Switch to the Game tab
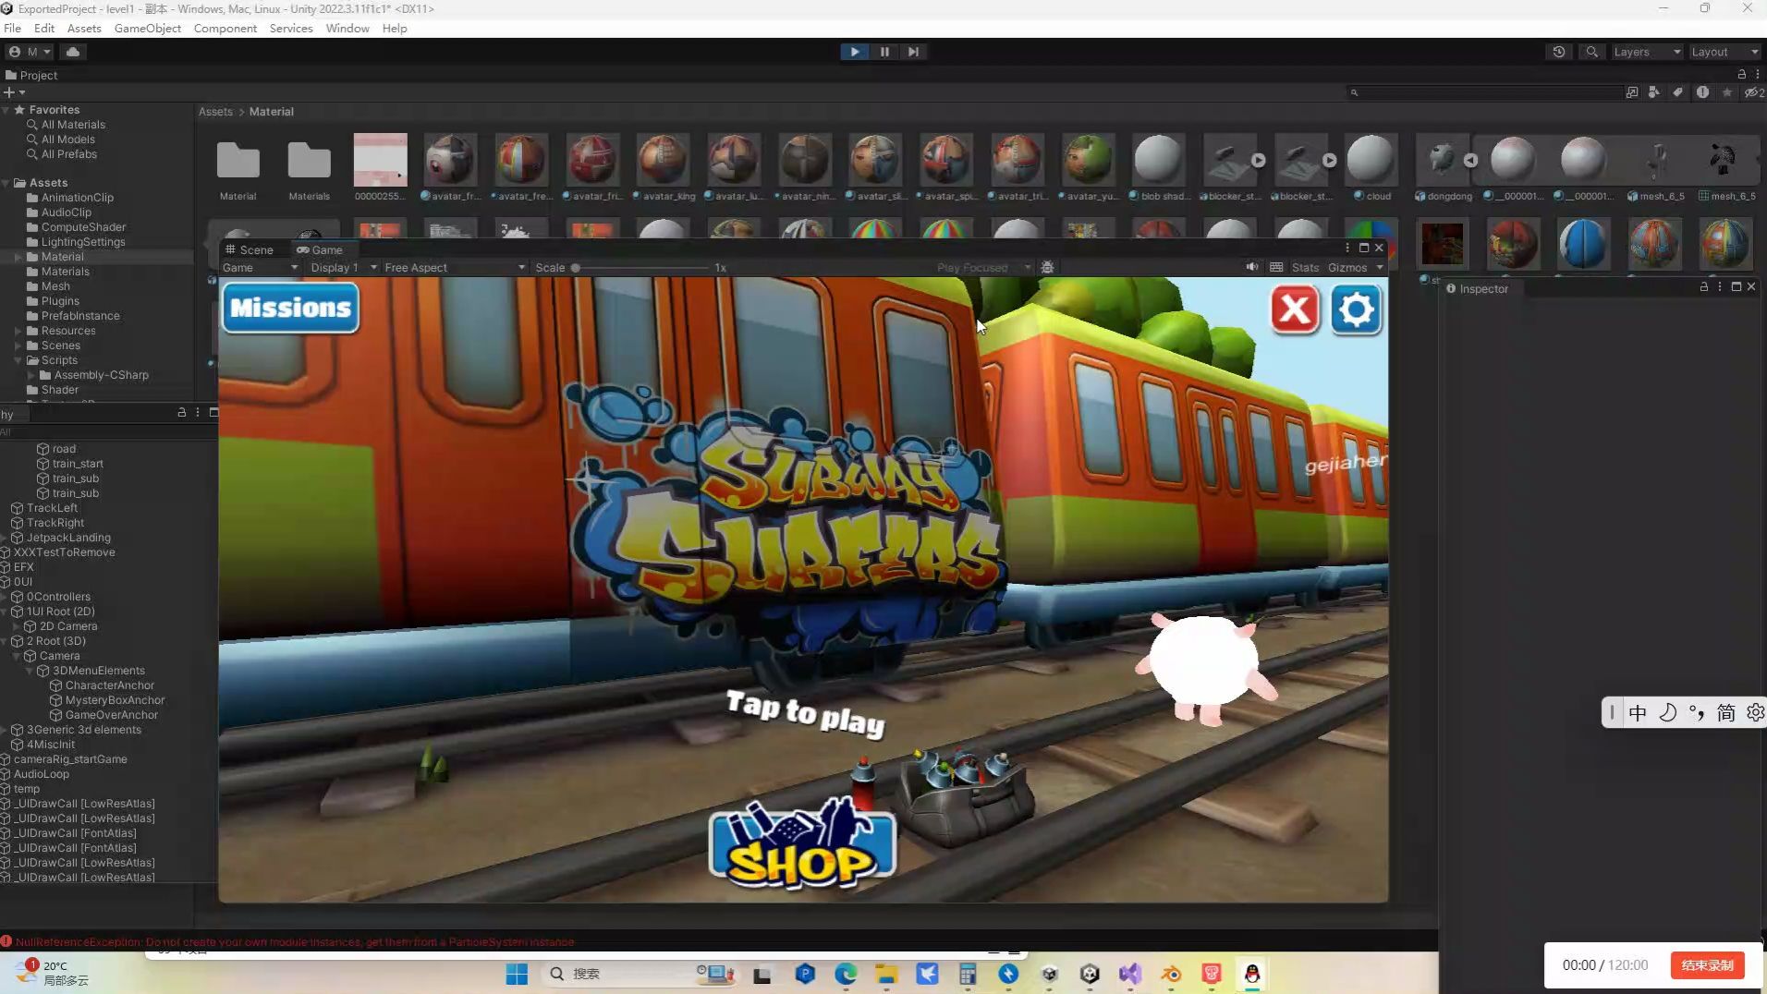 320,249
